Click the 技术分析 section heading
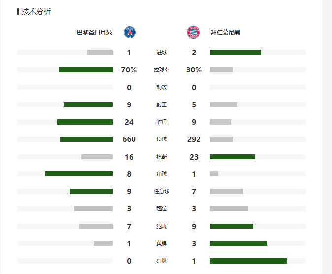Image resolution: width=332 pixels, height=274 pixels. click(36, 11)
